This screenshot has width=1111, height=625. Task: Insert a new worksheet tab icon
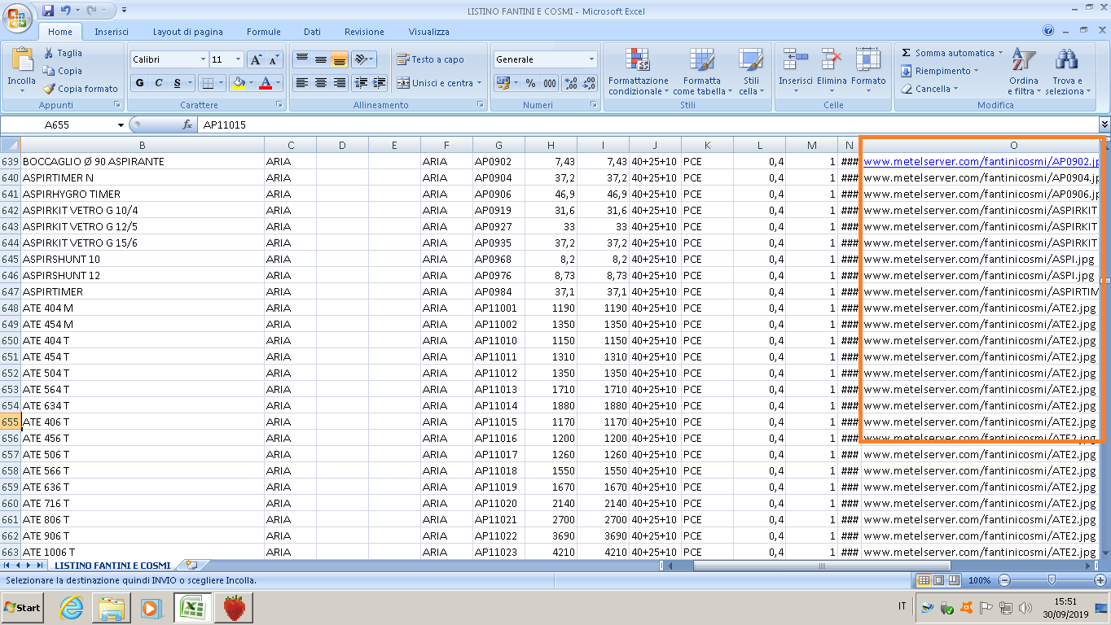click(x=191, y=565)
